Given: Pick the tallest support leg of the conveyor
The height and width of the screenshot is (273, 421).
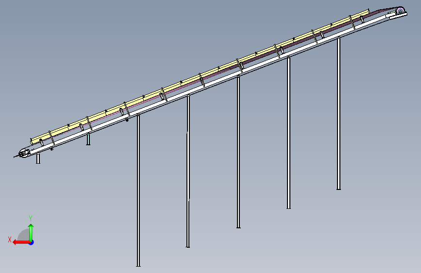Looking at the screenshot, I should coord(138,190).
